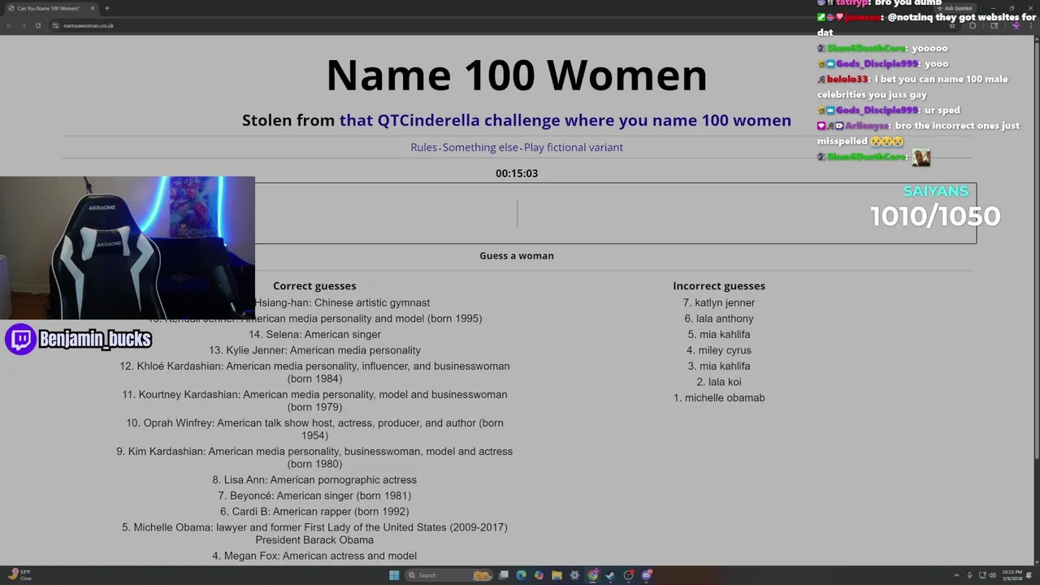
Task: Select the '13. Kylie Jenner' correct guess
Action: 314,350
